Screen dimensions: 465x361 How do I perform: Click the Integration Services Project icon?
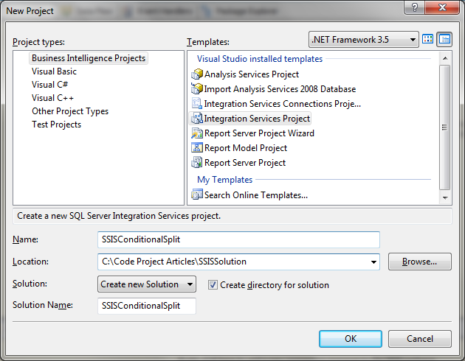pyautogui.click(x=197, y=119)
